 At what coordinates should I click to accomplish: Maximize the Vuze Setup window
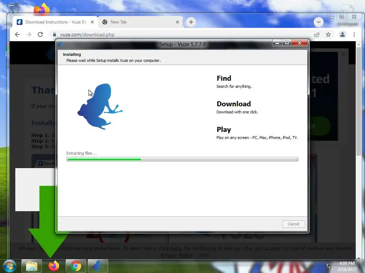[287, 43]
